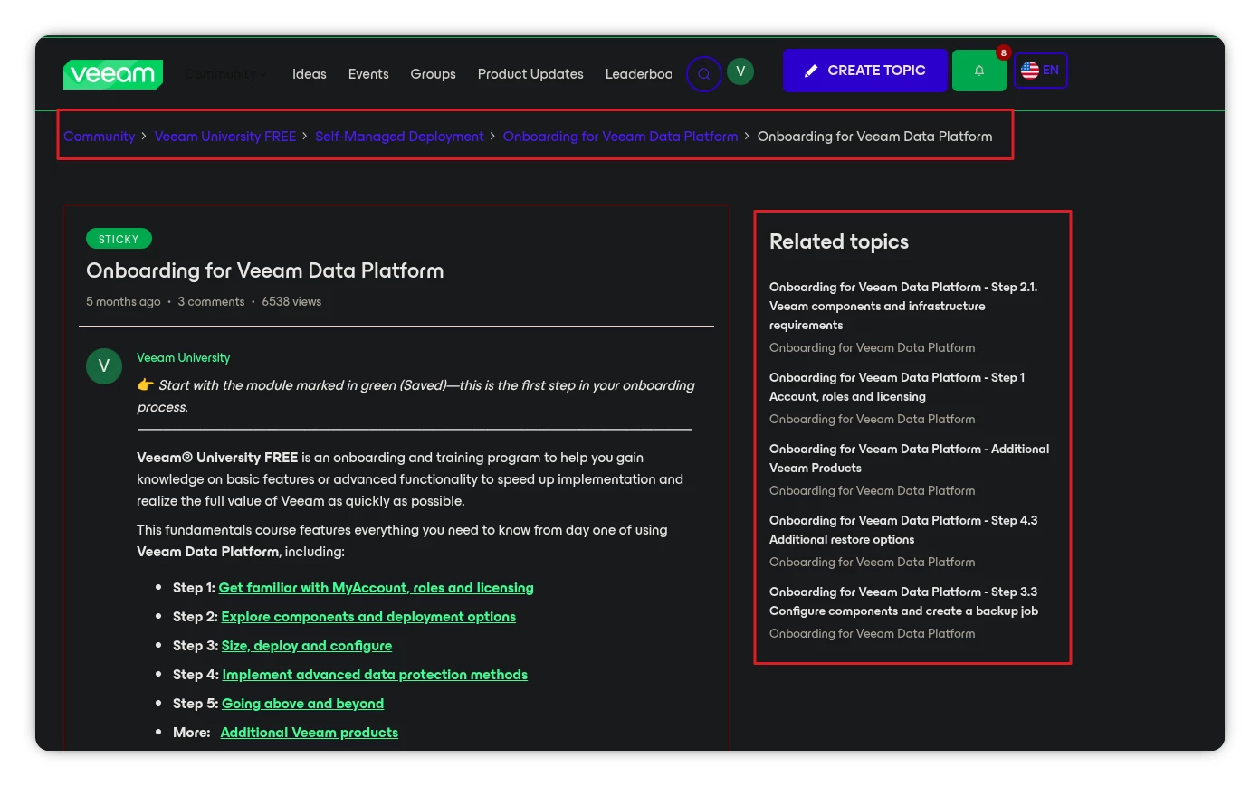1260x786 pixels.
Task: Open Get familiar with MyAccount, roles and licensing
Action: coord(376,588)
